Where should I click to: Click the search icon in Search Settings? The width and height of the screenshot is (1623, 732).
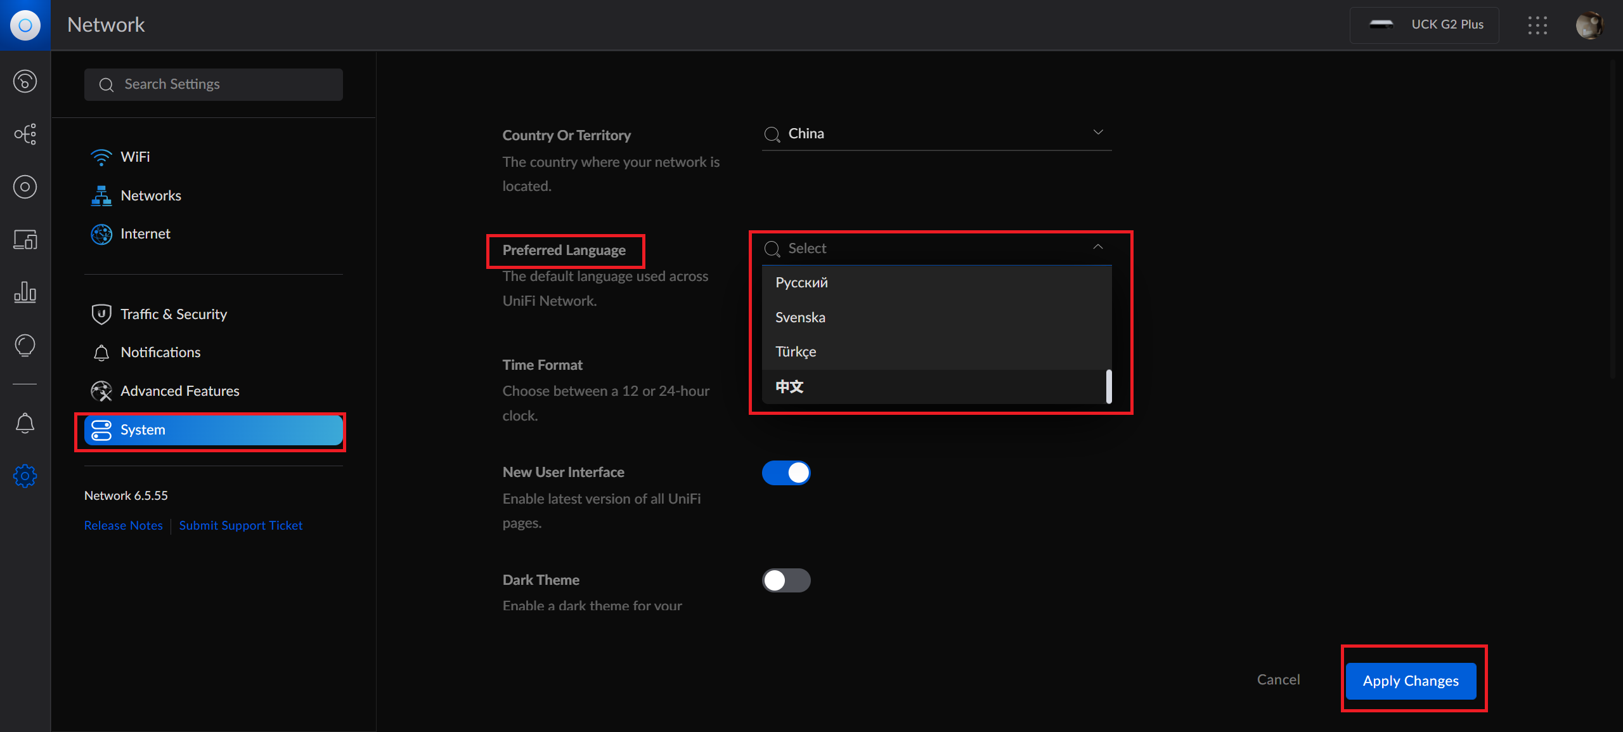107,84
